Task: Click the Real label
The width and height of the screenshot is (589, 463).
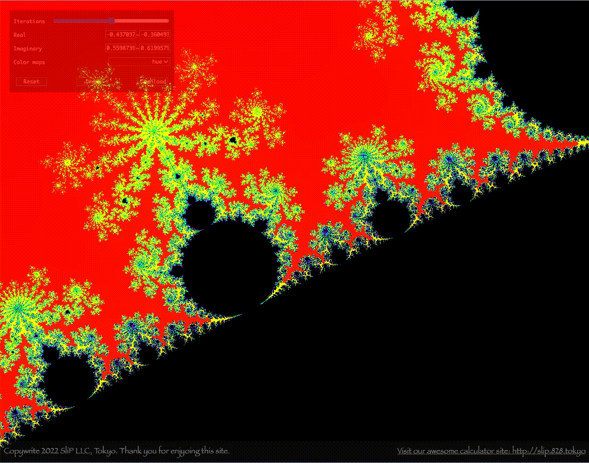Action: click(x=20, y=35)
